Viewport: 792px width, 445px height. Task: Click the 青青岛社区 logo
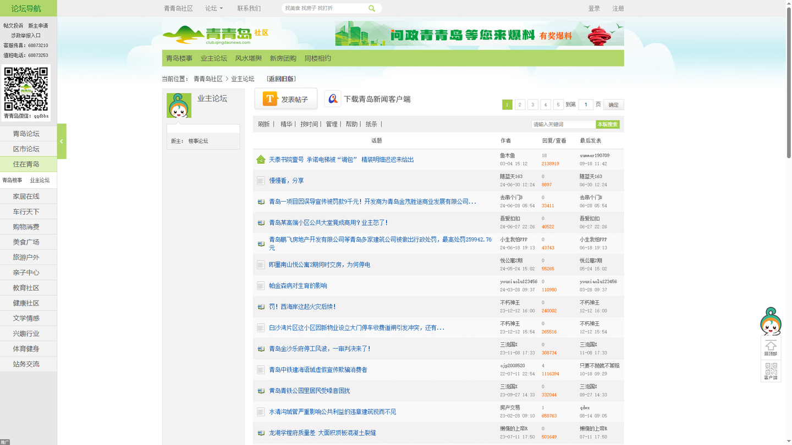pos(216,35)
